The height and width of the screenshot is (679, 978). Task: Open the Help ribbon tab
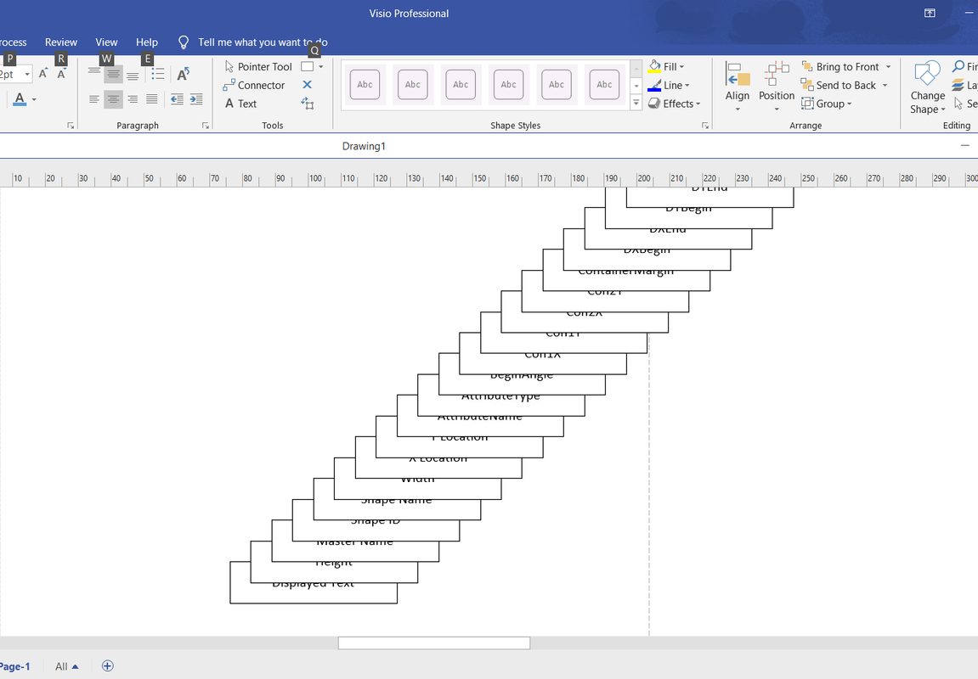[147, 42]
